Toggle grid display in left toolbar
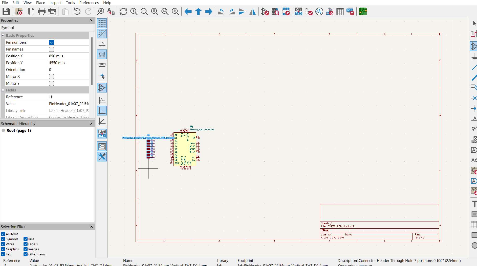477x266 pixels. (x=102, y=23)
